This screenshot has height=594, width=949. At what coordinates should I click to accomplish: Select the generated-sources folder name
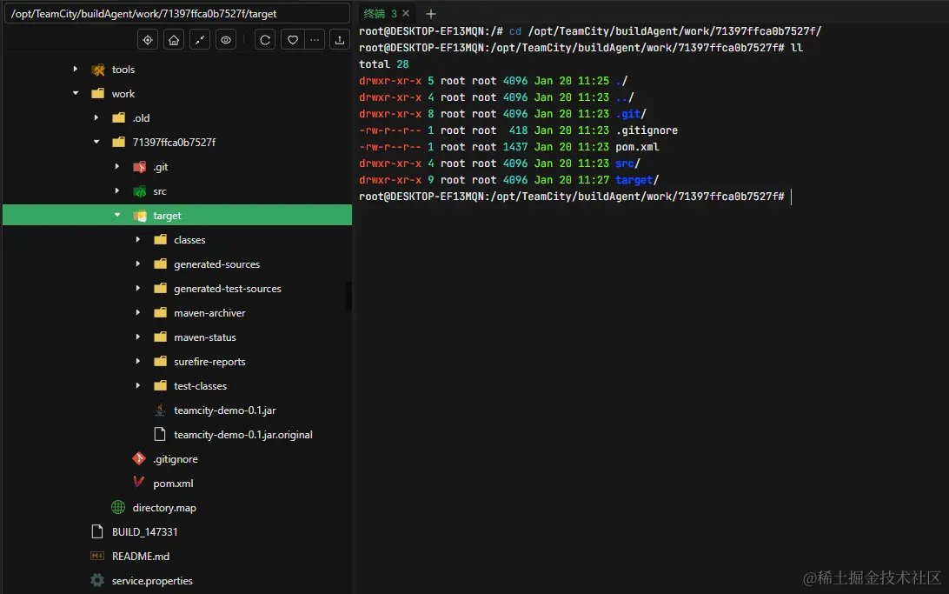pos(216,264)
